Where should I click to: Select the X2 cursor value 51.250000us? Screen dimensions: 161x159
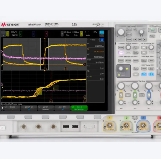(99, 52)
